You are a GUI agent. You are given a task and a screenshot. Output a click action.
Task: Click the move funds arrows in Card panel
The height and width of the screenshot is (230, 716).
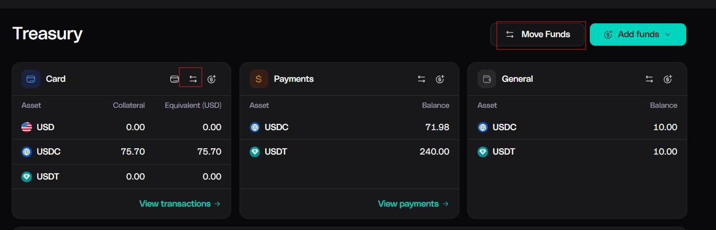point(193,79)
